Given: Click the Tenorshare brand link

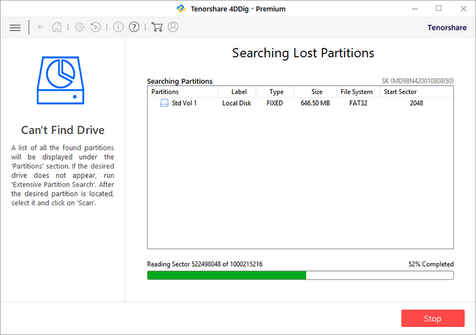Looking at the screenshot, I should click(x=447, y=28).
